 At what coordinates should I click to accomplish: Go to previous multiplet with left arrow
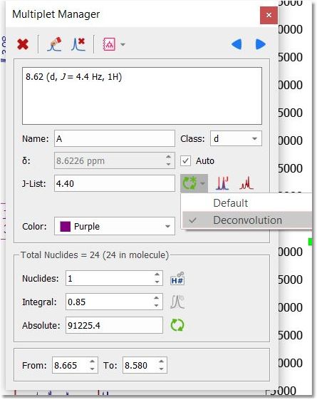237,44
